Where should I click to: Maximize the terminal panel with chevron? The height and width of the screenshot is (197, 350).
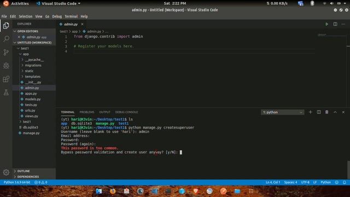click(x=335, y=112)
